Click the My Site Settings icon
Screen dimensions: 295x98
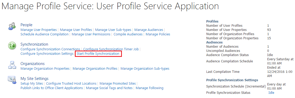pyautogui.click(x=12, y=80)
